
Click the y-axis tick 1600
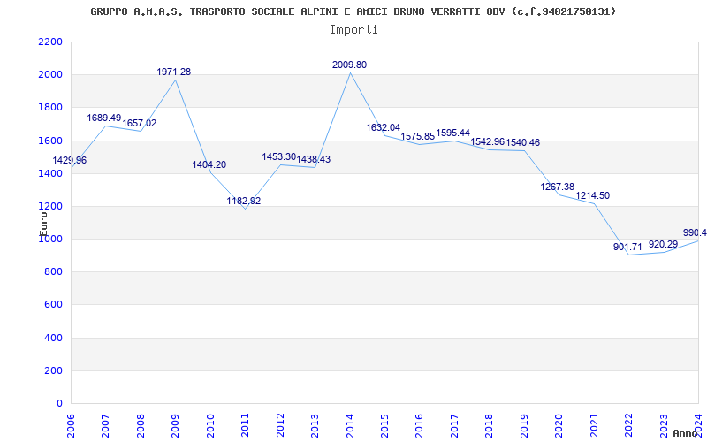tap(50, 141)
